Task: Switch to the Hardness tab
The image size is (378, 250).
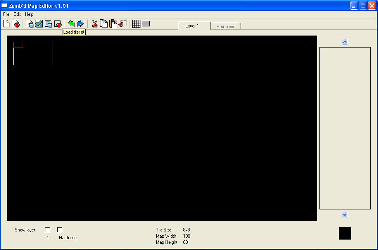Action: click(x=225, y=26)
